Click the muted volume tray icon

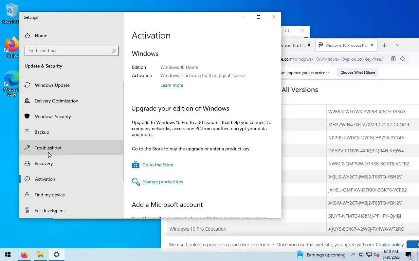tap(376, 255)
